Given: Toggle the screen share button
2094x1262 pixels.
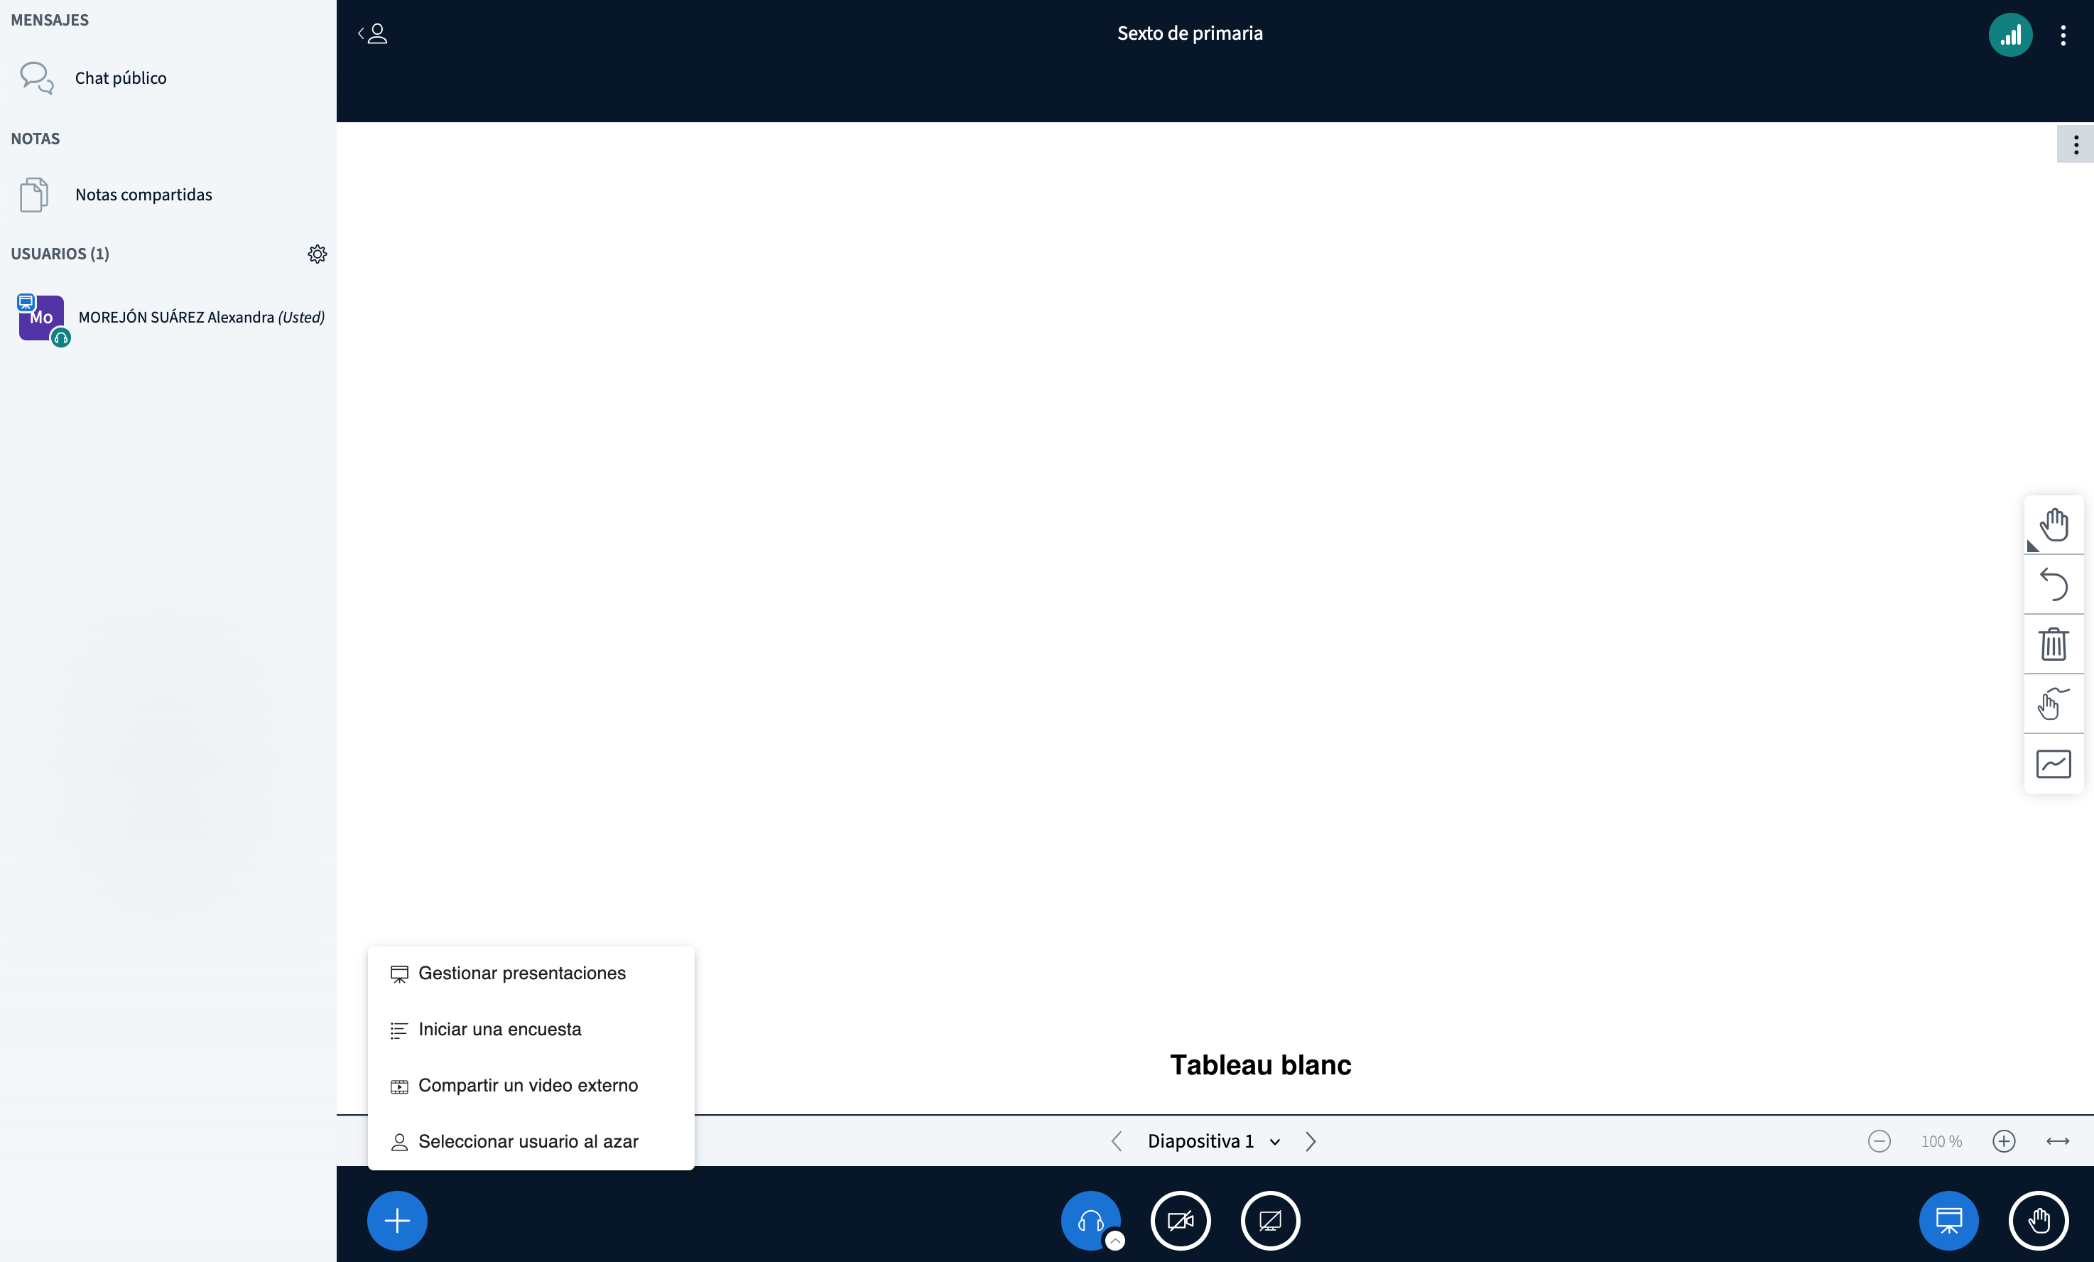Looking at the screenshot, I should pos(1269,1220).
